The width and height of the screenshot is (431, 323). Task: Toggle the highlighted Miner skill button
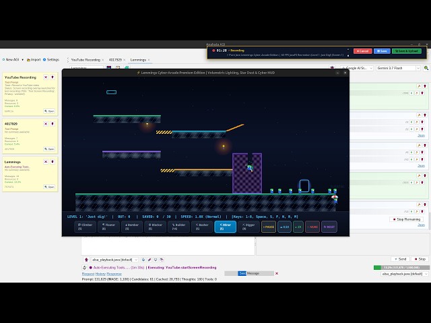(x=226, y=227)
